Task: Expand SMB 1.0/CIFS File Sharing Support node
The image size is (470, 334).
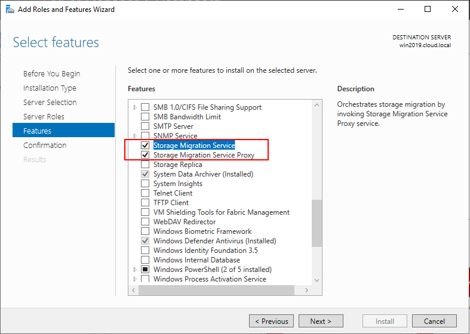Action: 135,107
